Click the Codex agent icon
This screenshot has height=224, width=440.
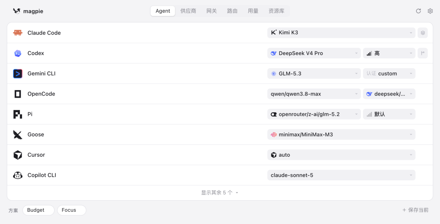click(18, 53)
